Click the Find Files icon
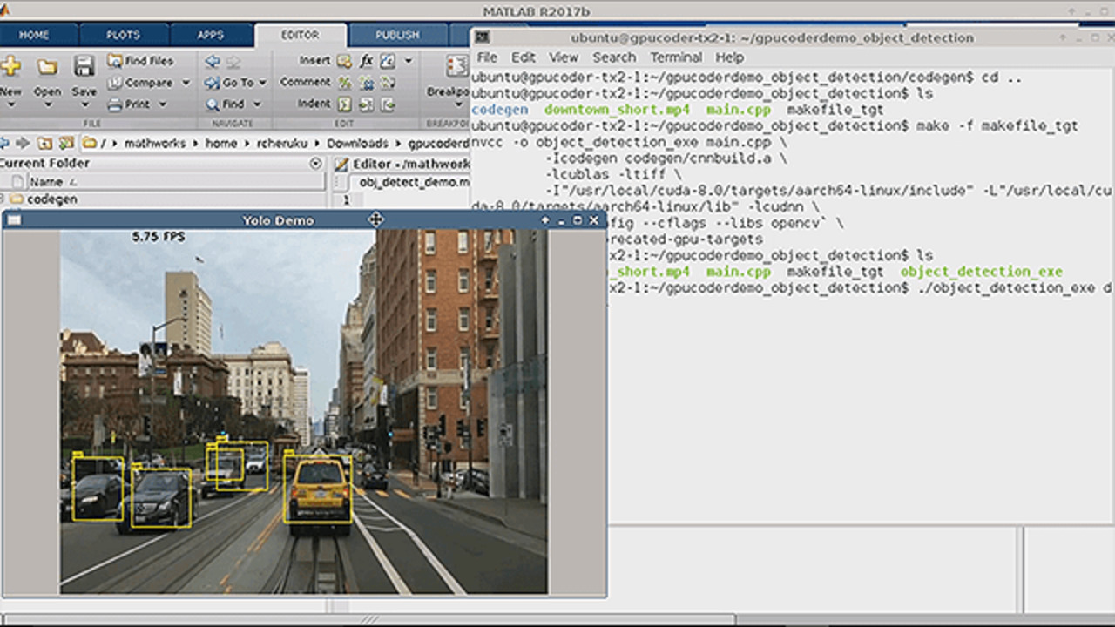Screen dimensions: 1115x627 (114, 61)
